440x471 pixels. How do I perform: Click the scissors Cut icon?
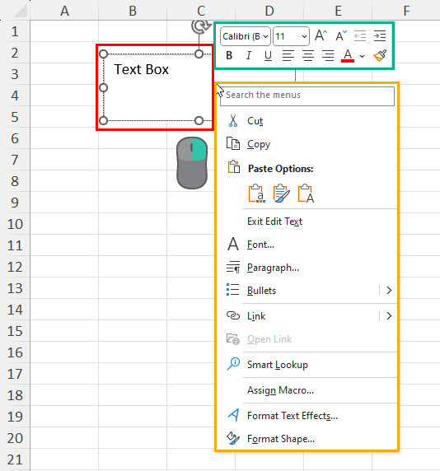pyautogui.click(x=233, y=120)
